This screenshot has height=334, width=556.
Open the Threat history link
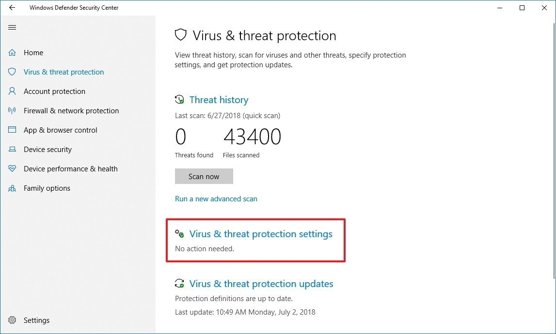click(219, 100)
